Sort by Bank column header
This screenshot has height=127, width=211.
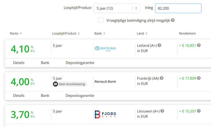100,33
